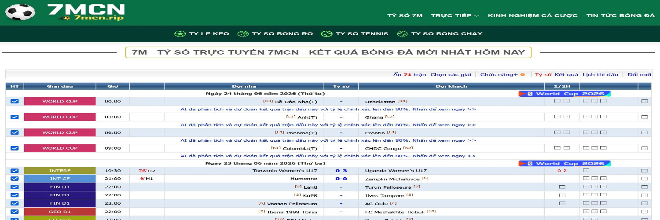Click the 0-3 score for Tanzania Women's U17
This screenshot has height=220, width=660.
(341, 171)
